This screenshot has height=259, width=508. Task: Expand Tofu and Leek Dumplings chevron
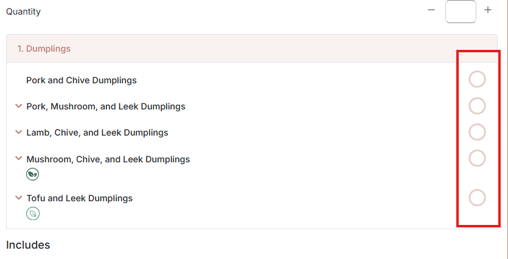[x=19, y=198]
